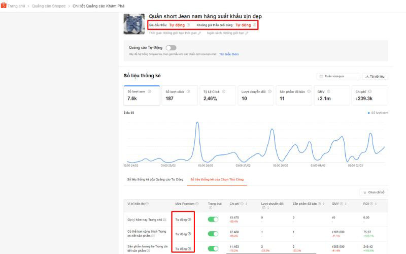Click the jeans shorts product thumbnail
406x254 pixels.
pyautogui.click(x=134, y=24)
